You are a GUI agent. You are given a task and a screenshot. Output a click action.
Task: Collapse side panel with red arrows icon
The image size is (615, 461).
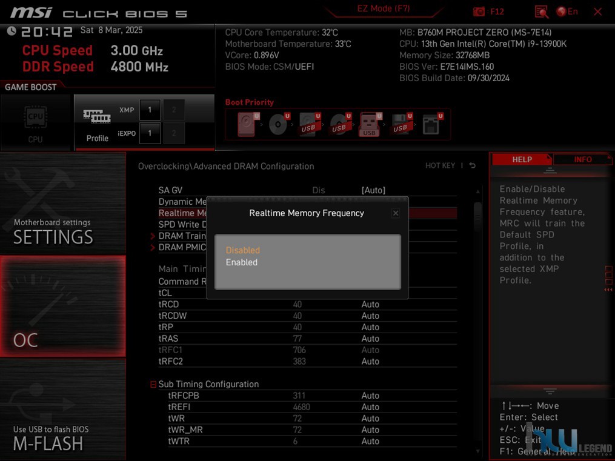tap(608, 290)
